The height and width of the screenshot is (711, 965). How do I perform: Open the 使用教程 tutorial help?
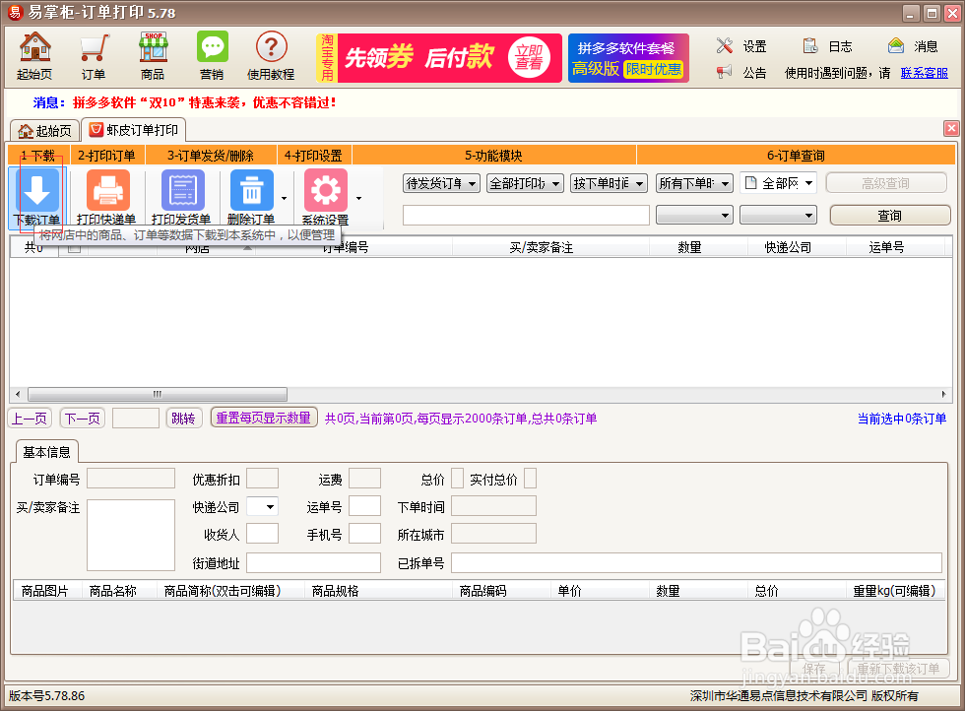coord(271,54)
